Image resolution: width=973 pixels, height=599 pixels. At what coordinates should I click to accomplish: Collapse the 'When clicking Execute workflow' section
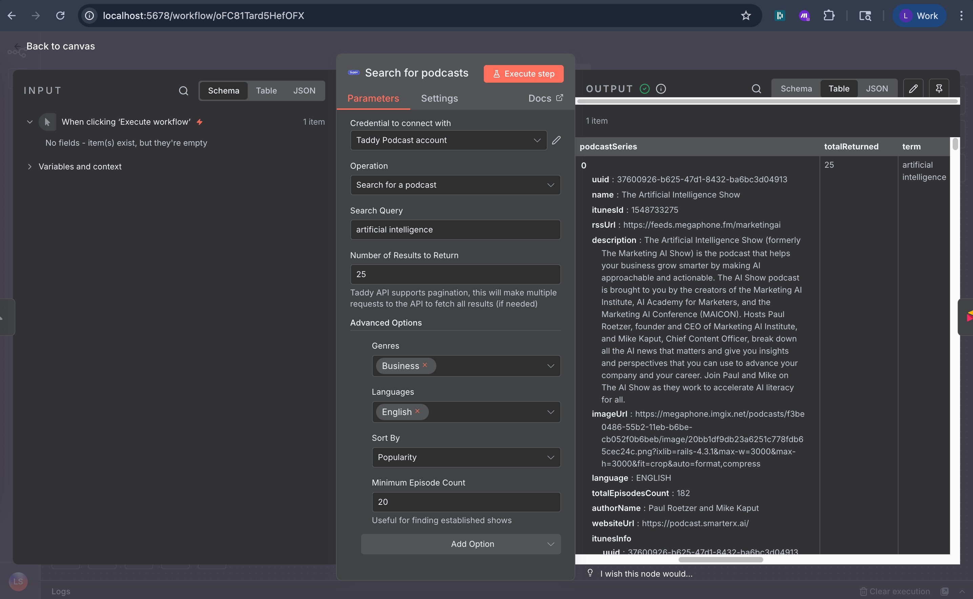pyautogui.click(x=30, y=122)
